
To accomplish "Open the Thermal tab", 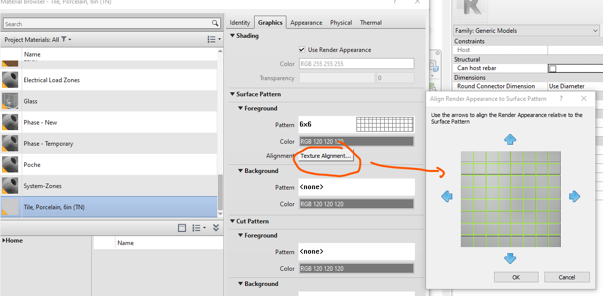I will [371, 22].
